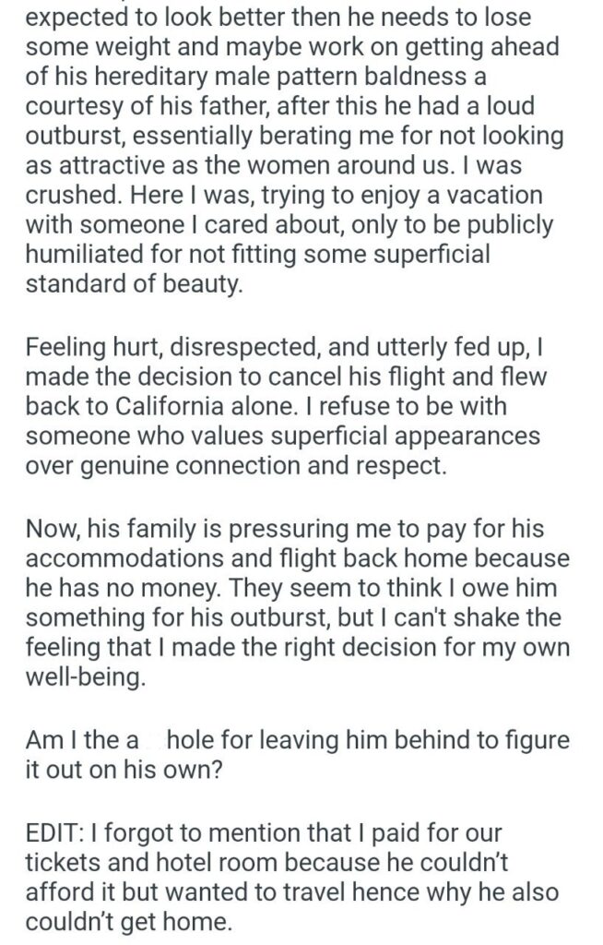The image size is (603, 945).
Task: Click the phrase "he has no money"
Action: [x=150, y=588]
